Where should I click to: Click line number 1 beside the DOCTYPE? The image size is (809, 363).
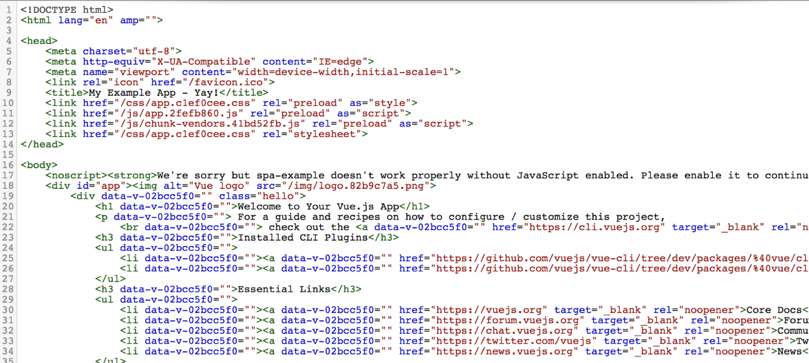[x=9, y=9]
